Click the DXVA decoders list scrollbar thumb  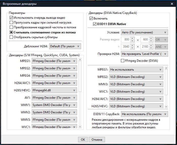pos(166,82)
